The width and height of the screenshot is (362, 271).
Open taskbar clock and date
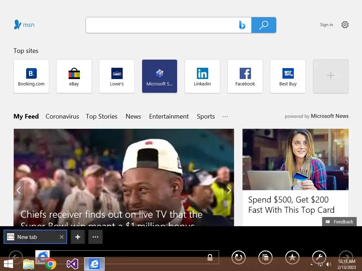pos(346,264)
